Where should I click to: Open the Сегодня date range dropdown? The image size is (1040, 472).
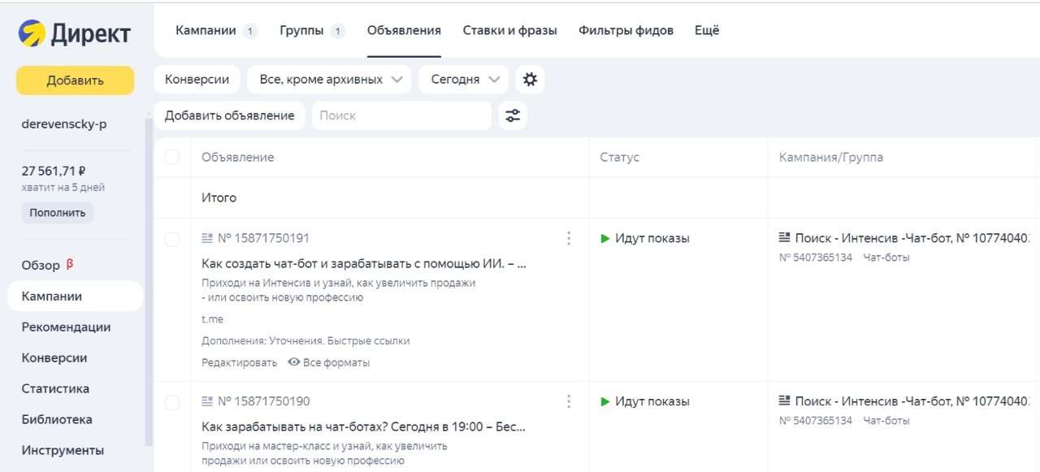[x=464, y=80]
